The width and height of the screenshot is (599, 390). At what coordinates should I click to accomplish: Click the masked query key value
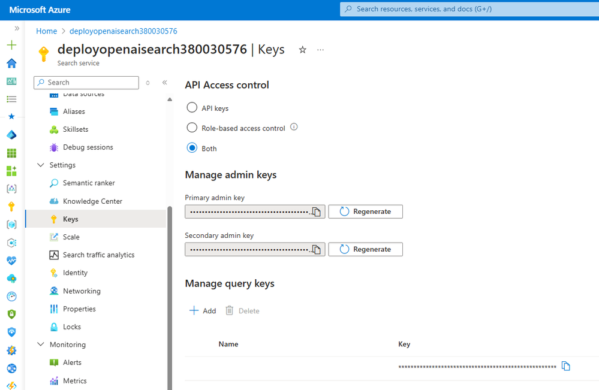tap(477, 367)
